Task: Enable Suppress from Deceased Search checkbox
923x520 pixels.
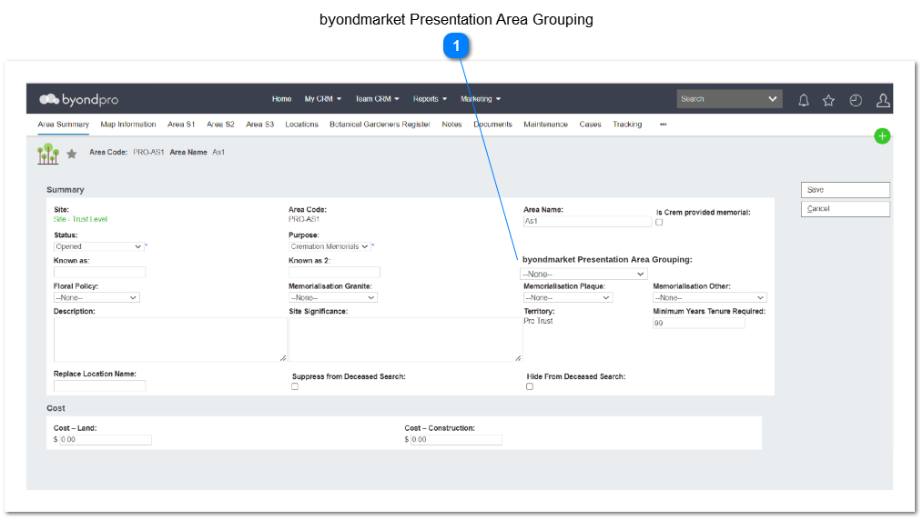Action: 295,386
